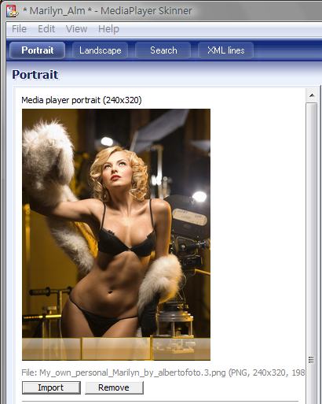Switch to the XML lines tab
Viewport: 322px width, 404px height.
point(226,50)
